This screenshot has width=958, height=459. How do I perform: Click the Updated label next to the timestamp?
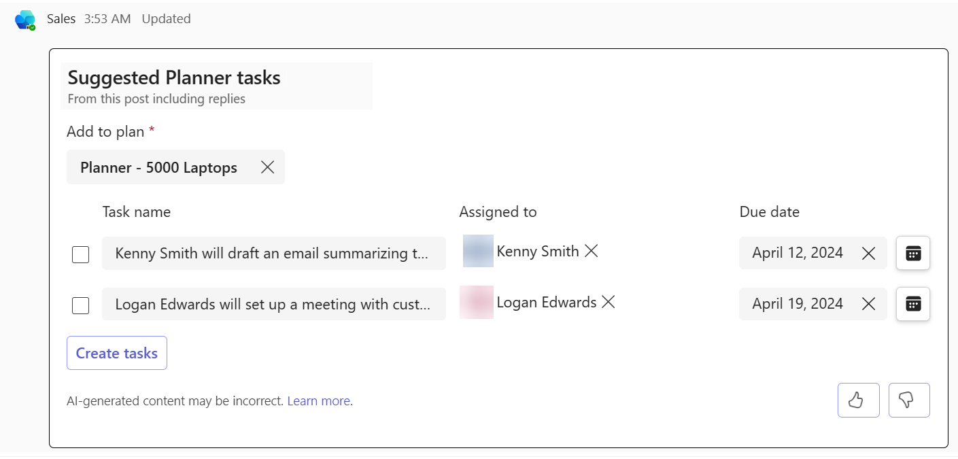pyautogui.click(x=166, y=19)
